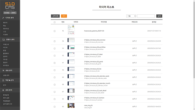Open thumbnail of 319plan_introduce_08_workflow
This screenshot has height=110, width=195.
tap(71, 47)
